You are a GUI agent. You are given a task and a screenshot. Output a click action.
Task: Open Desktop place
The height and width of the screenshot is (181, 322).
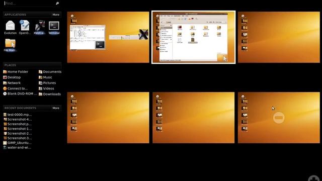[12, 77]
